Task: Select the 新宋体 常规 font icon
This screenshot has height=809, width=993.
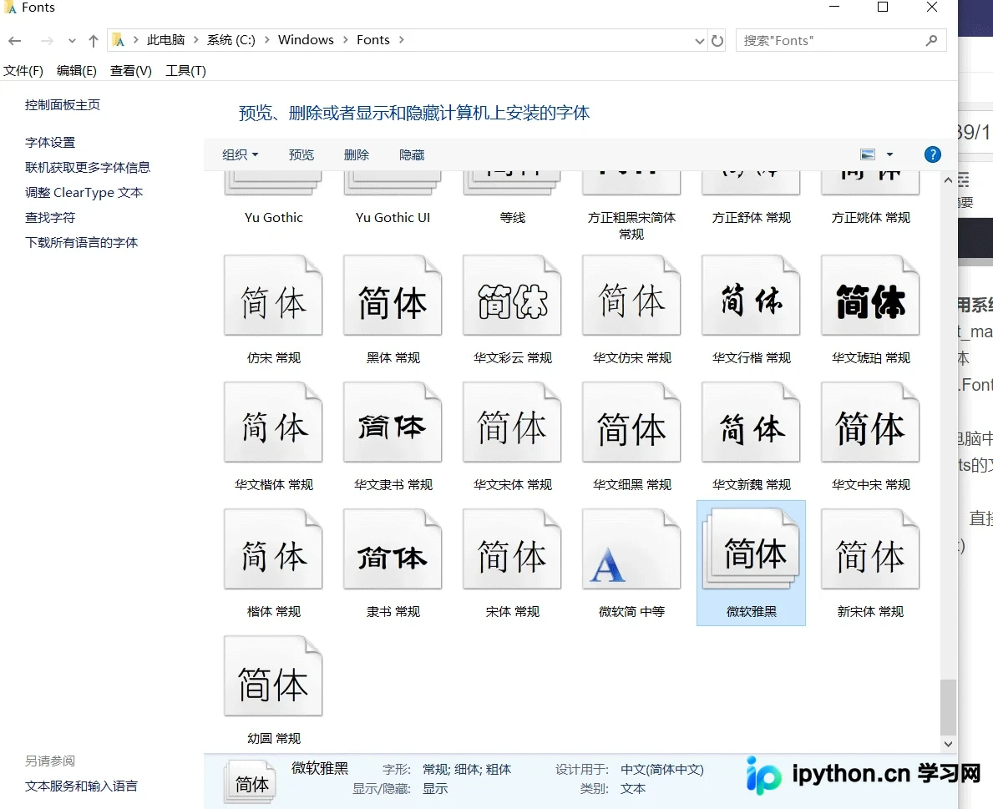Action: [870, 549]
